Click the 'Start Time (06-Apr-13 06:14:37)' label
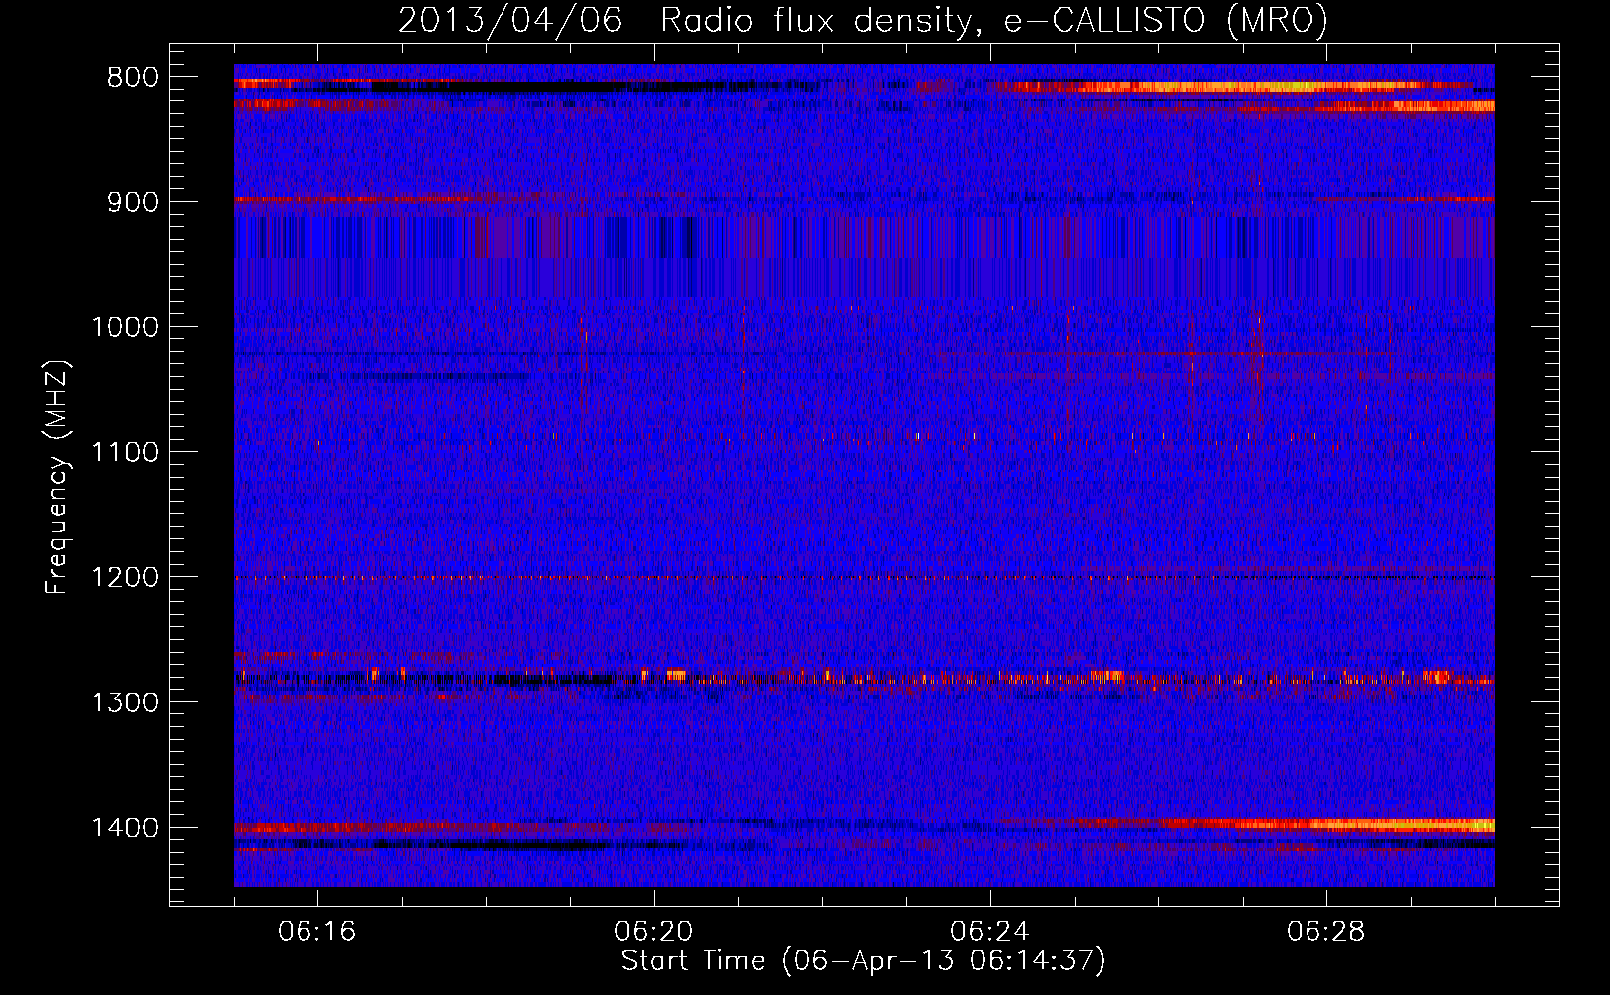This screenshot has height=995, width=1610. [x=863, y=960]
